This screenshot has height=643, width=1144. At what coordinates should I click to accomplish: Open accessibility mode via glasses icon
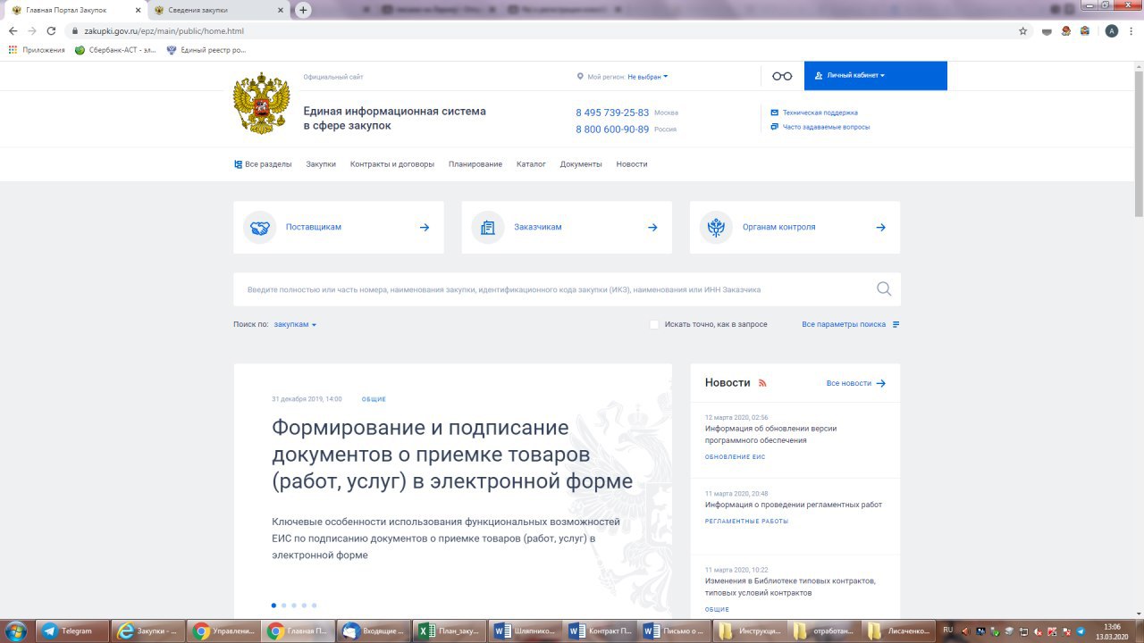pyautogui.click(x=782, y=76)
